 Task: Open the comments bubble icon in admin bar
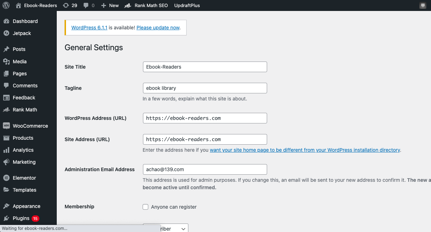coord(86,5)
